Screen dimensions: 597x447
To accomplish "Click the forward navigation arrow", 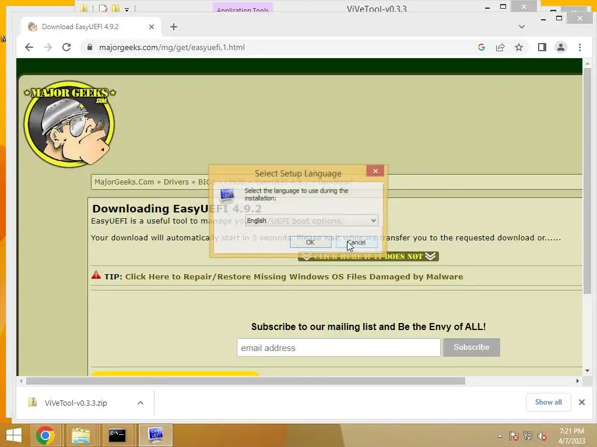I will point(48,47).
